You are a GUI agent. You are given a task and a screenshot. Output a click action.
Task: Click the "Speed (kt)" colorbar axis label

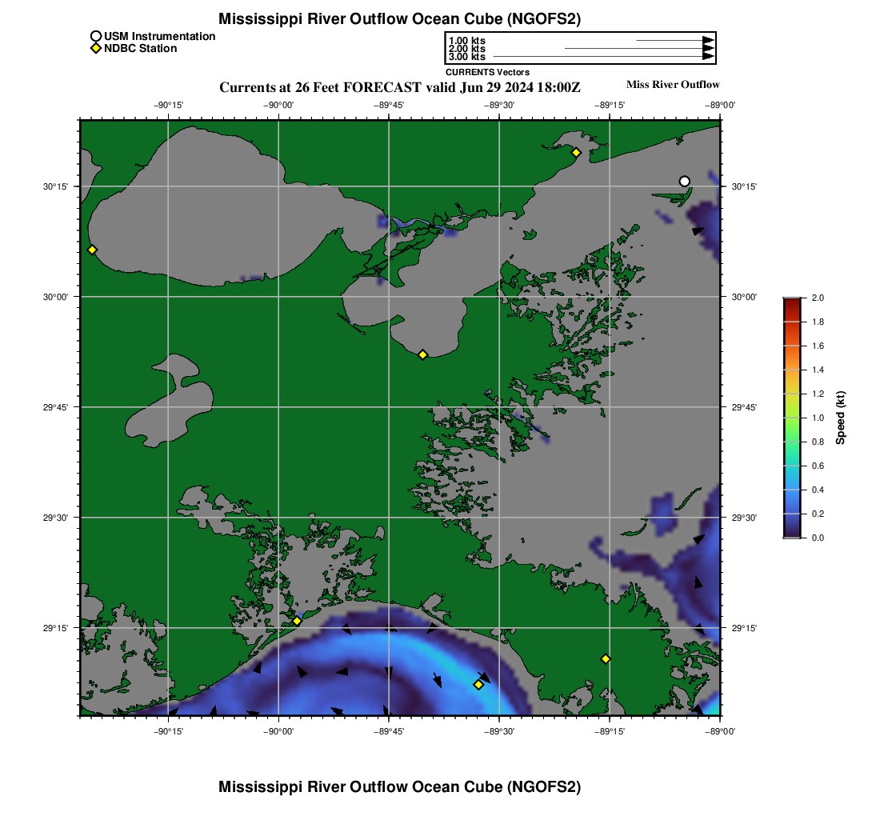[x=840, y=418]
